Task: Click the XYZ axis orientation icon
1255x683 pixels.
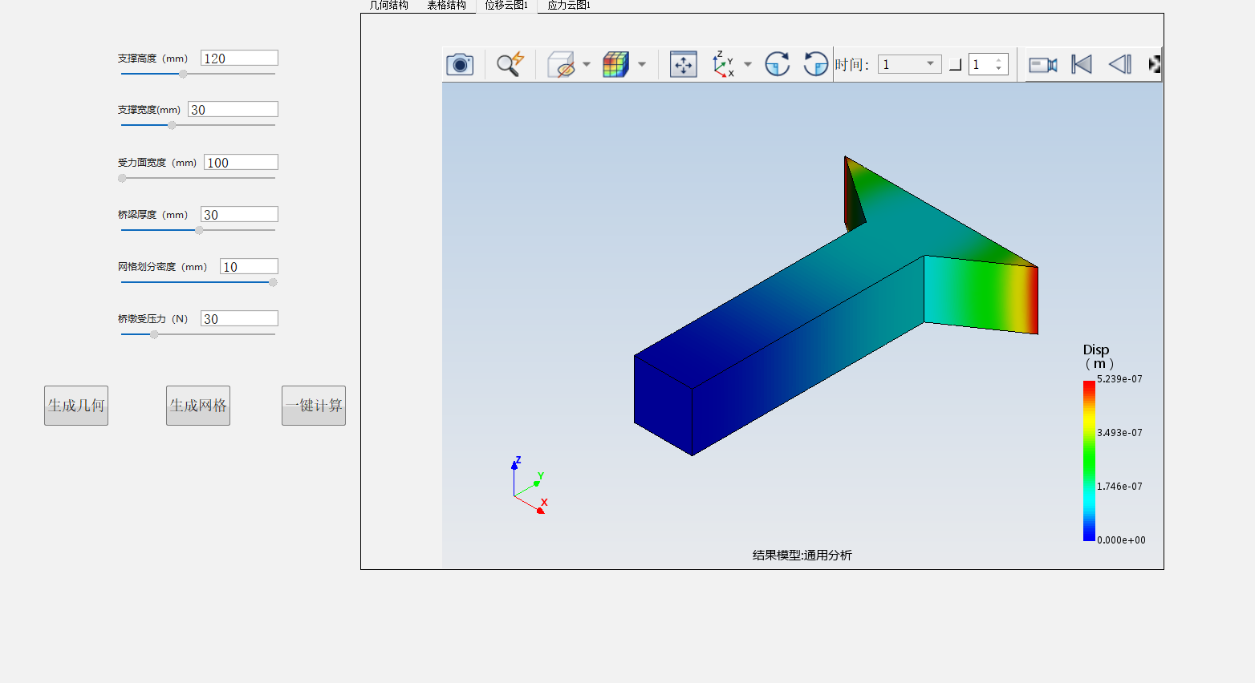Action: point(723,64)
